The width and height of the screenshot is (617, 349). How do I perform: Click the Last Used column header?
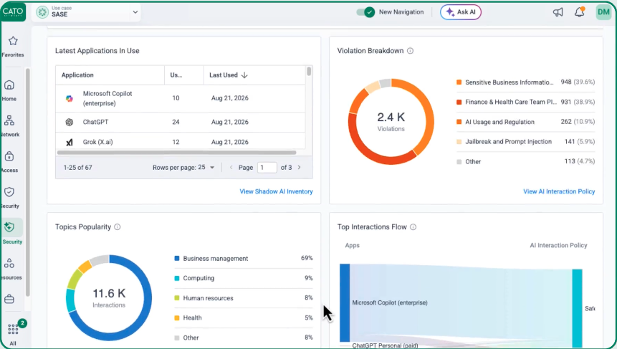[x=224, y=75]
